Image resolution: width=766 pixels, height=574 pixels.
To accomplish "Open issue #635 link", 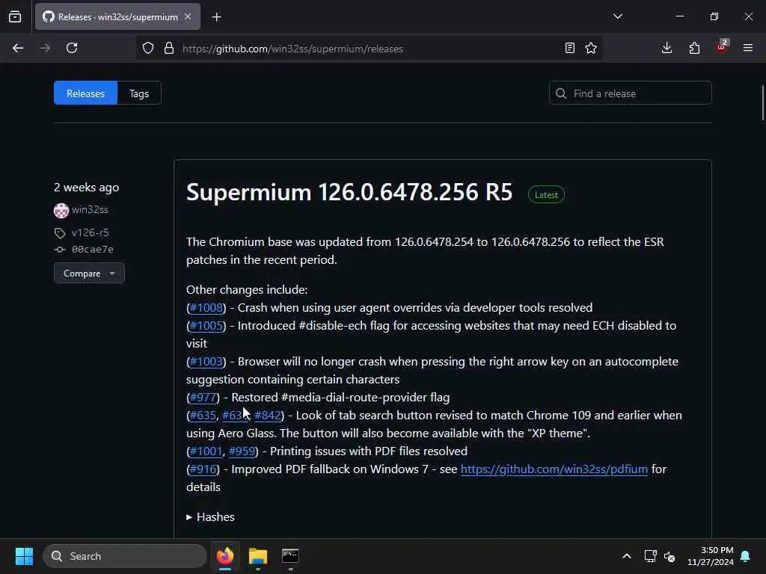I will point(203,416).
